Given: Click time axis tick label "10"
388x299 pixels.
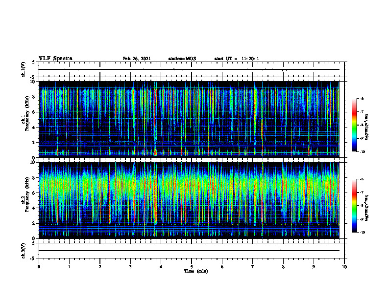Looking at the screenshot, I should (x=344, y=267).
